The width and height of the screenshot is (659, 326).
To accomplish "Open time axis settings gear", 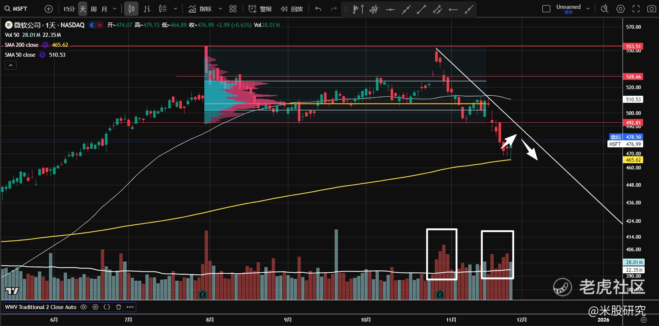I will click(644, 320).
